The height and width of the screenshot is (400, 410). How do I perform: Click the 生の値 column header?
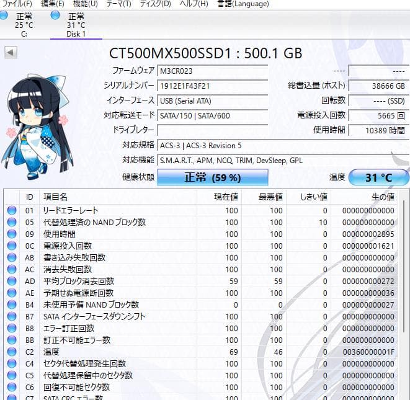[x=382, y=197]
